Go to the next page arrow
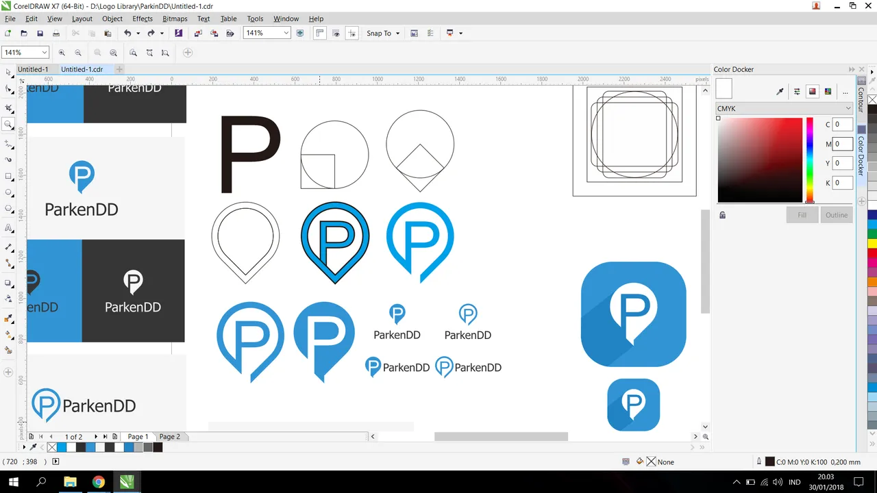This screenshot has width=877, height=493. (x=95, y=436)
